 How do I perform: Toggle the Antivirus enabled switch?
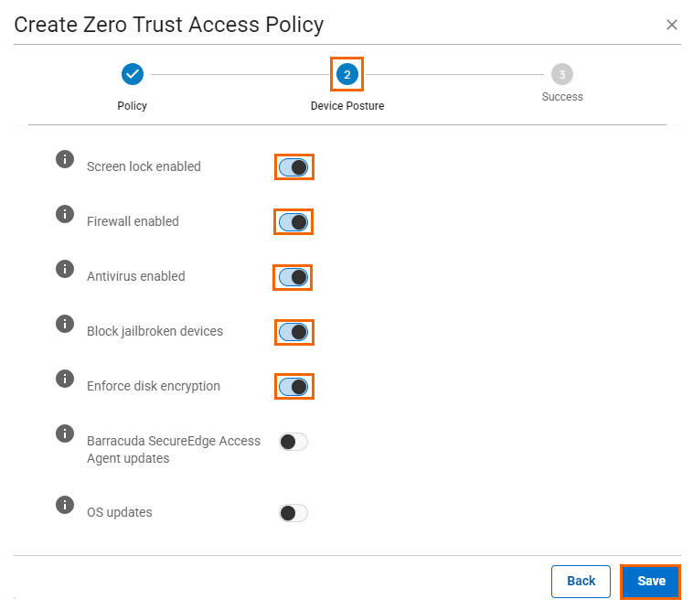point(293,277)
